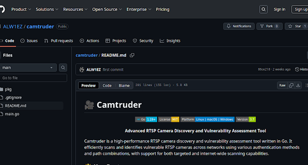Switch to the Blame view
The width and height of the screenshot is (308, 165).
(124, 86)
